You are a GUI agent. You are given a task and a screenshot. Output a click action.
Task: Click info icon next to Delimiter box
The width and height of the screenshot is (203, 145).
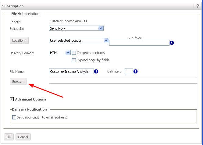click(x=136, y=72)
